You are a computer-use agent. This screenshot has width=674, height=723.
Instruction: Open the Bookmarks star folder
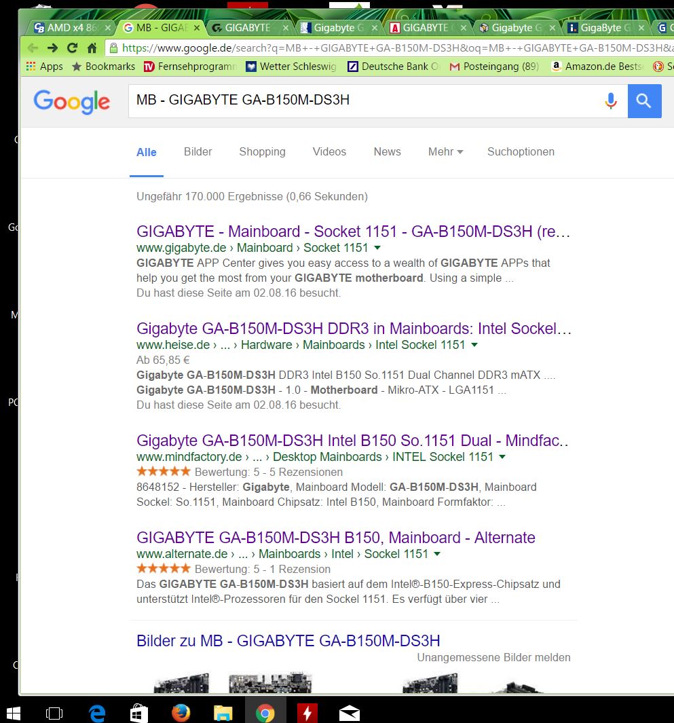(x=104, y=67)
